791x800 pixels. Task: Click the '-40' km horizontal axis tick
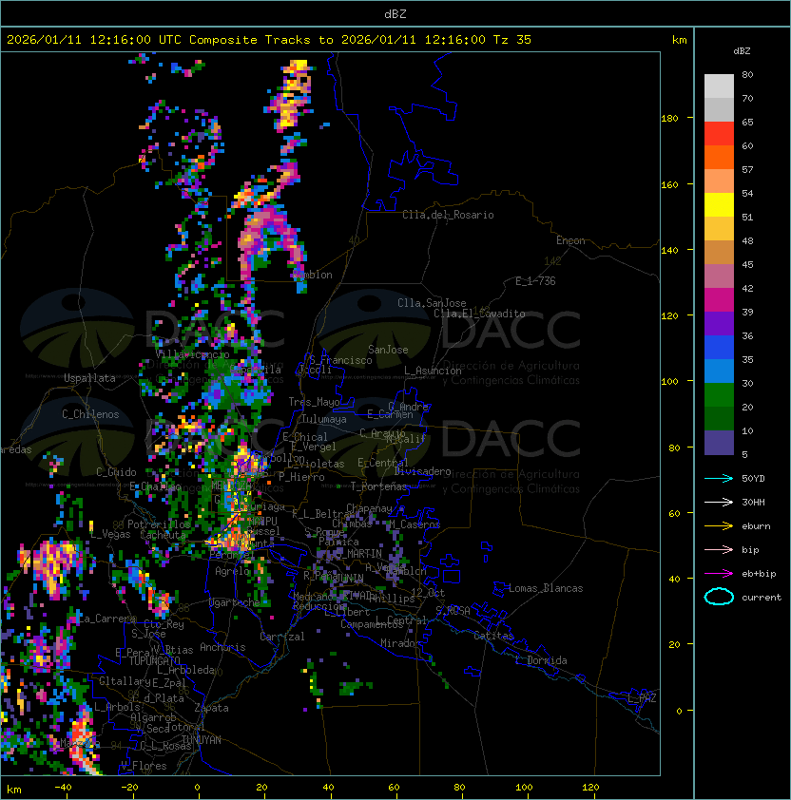pos(64,788)
